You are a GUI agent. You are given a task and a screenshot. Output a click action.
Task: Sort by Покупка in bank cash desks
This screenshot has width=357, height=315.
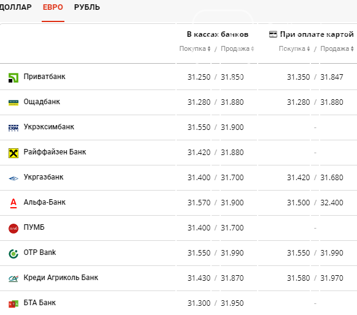195,48
